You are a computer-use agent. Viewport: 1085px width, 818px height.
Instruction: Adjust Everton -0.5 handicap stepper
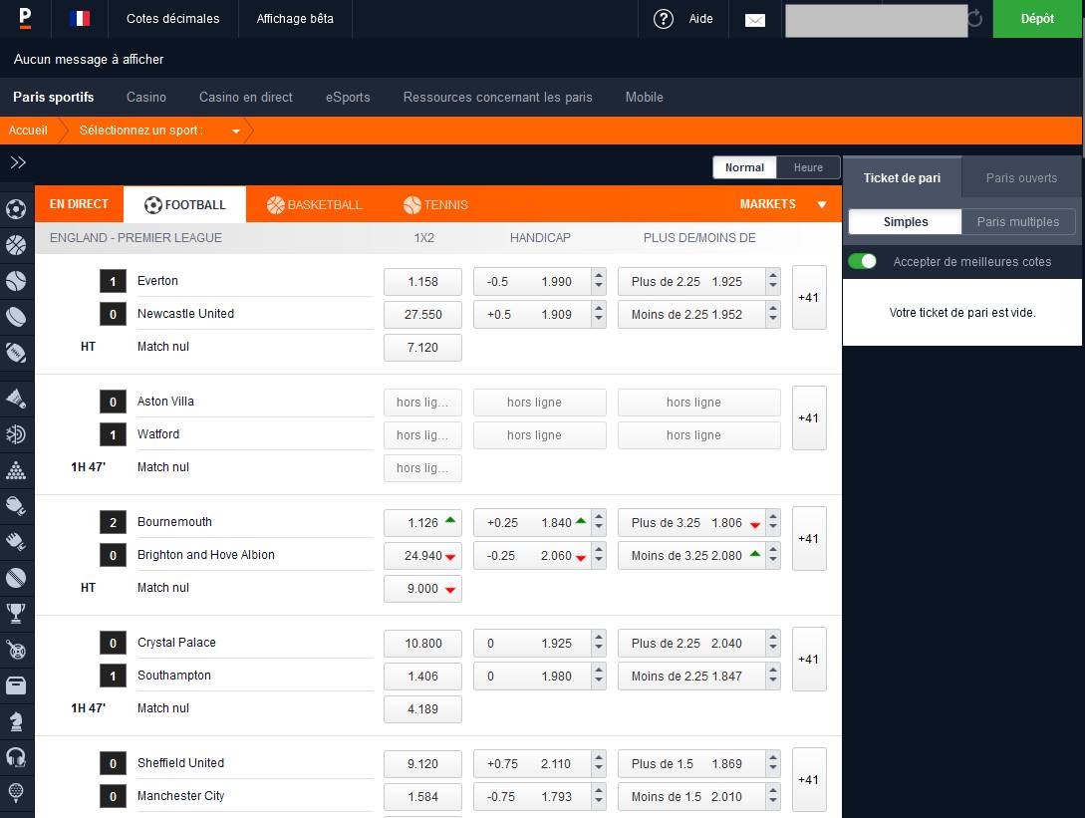click(599, 282)
